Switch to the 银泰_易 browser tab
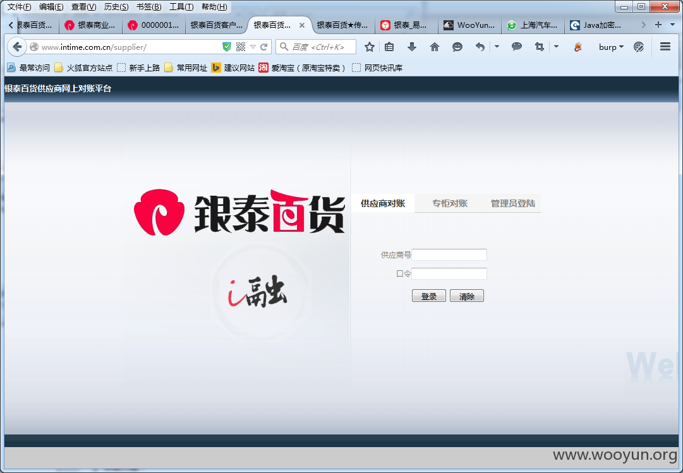The image size is (683, 473). tap(406, 25)
